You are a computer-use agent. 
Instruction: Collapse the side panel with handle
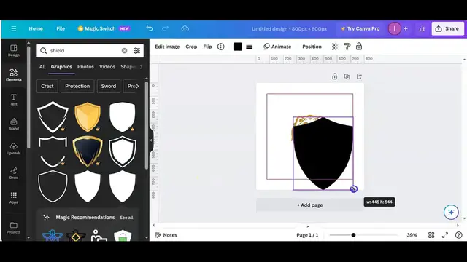pos(151,140)
